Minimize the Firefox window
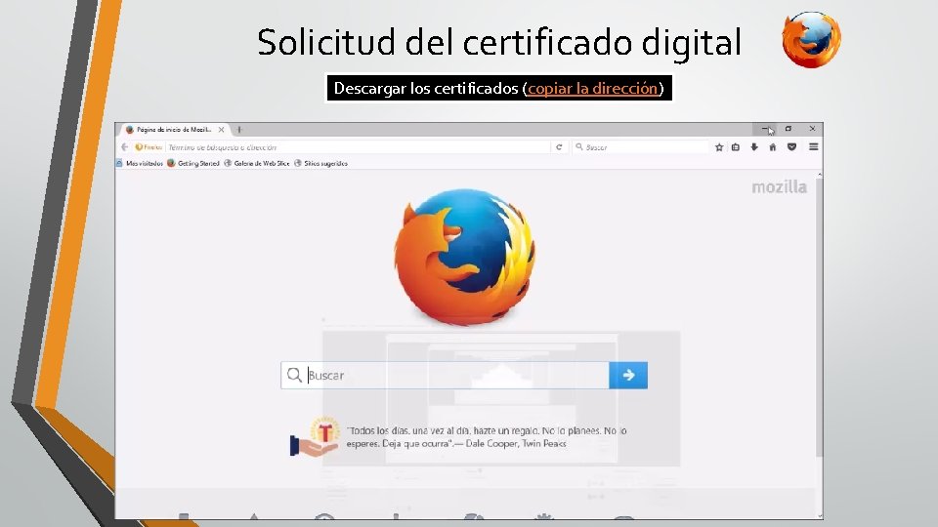The image size is (938, 527). point(765,129)
